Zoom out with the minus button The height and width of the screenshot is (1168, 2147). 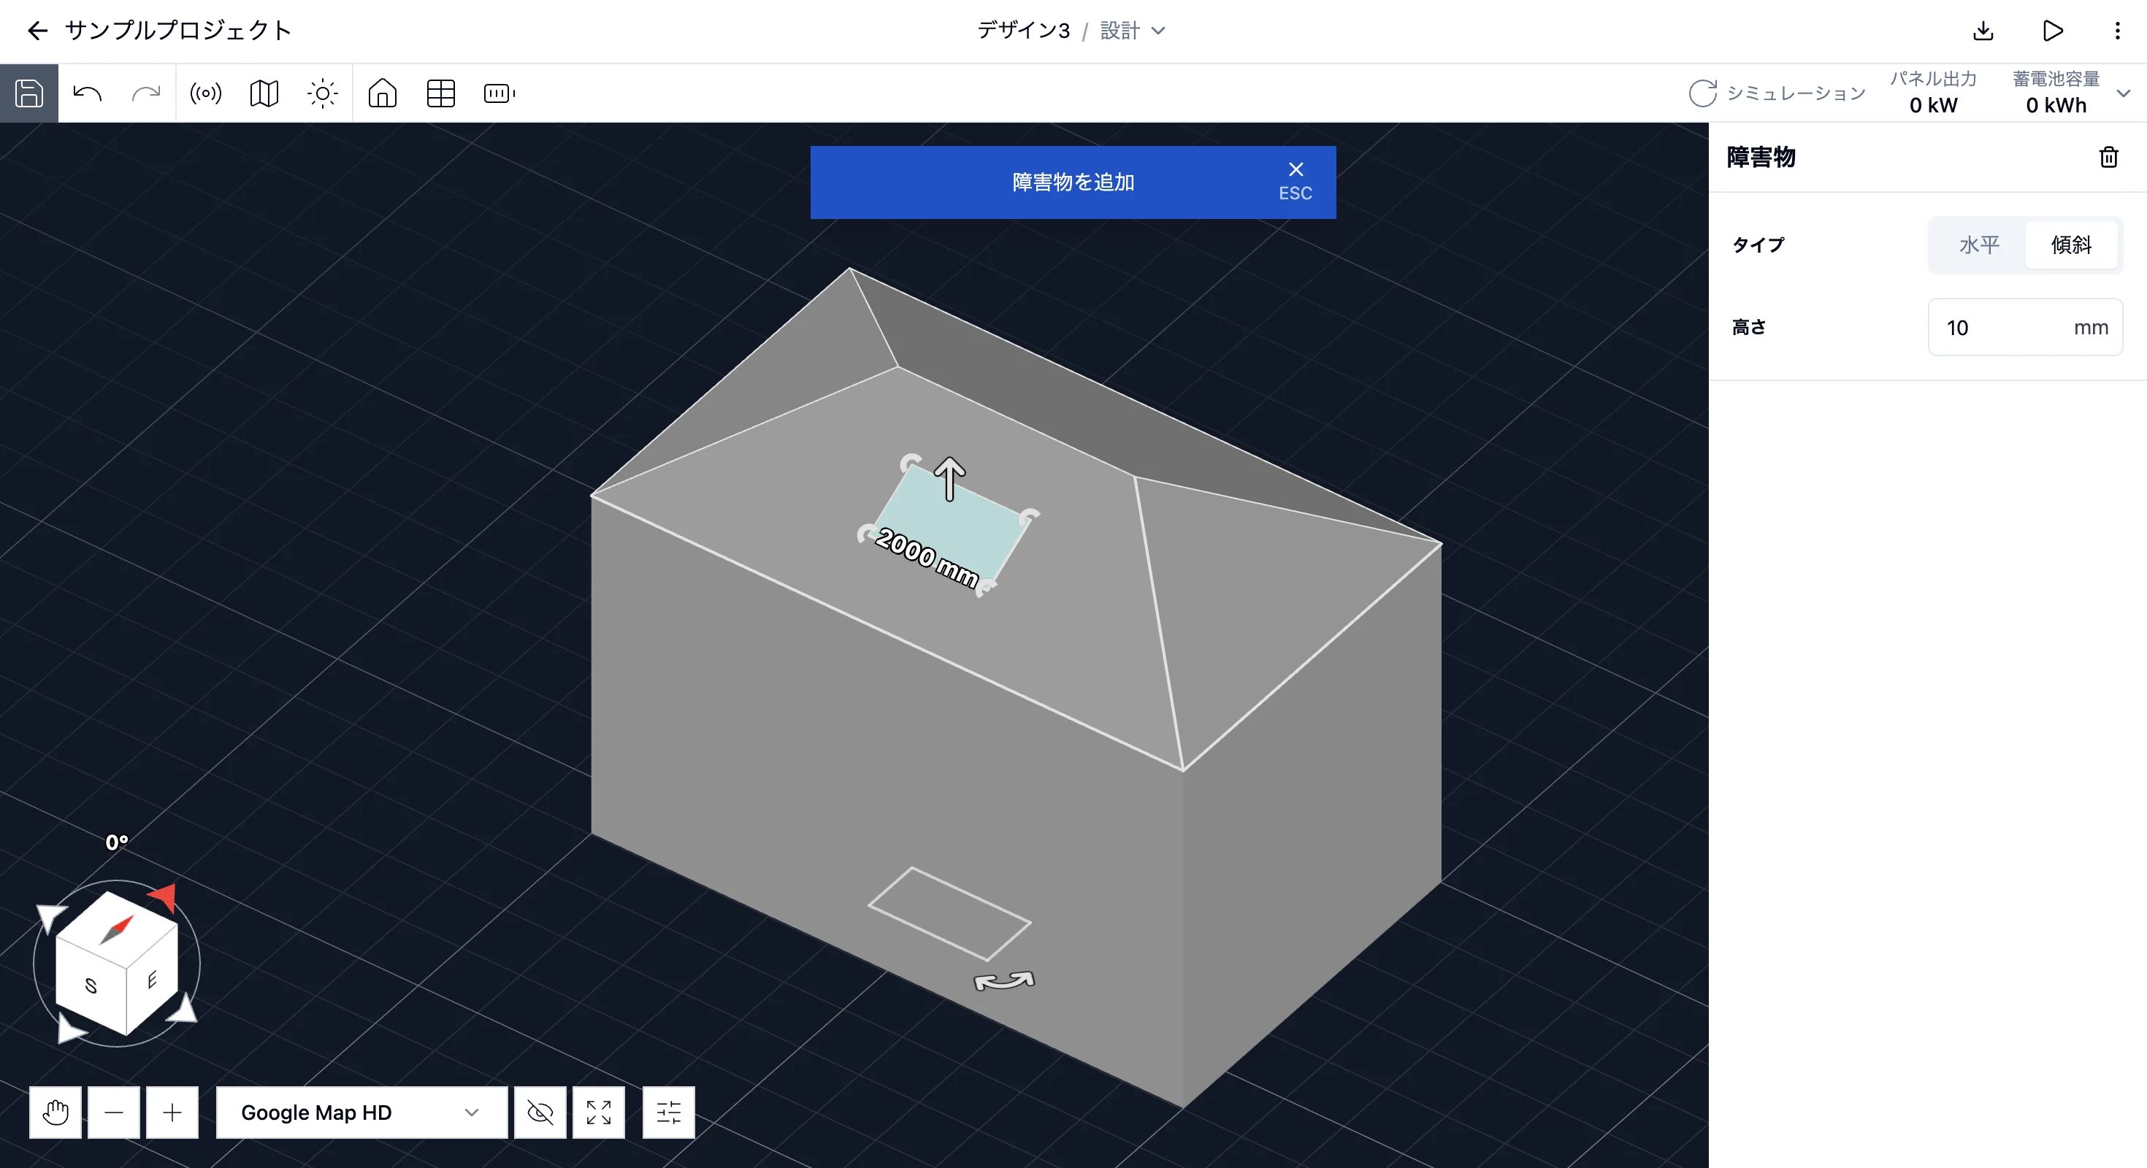click(x=113, y=1113)
